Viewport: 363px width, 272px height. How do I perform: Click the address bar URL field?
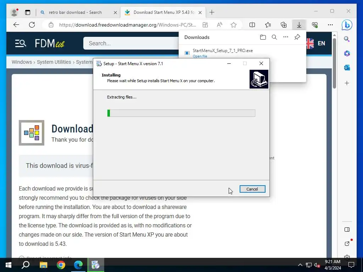tap(128, 25)
